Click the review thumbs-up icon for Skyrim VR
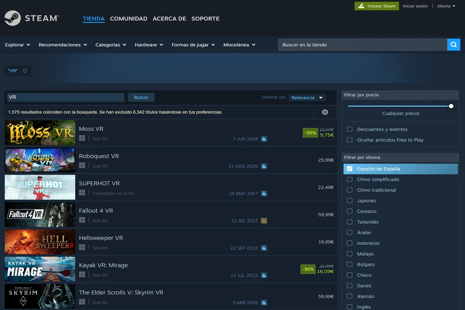Viewport: 465px width, 310px height. tap(264, 302)
